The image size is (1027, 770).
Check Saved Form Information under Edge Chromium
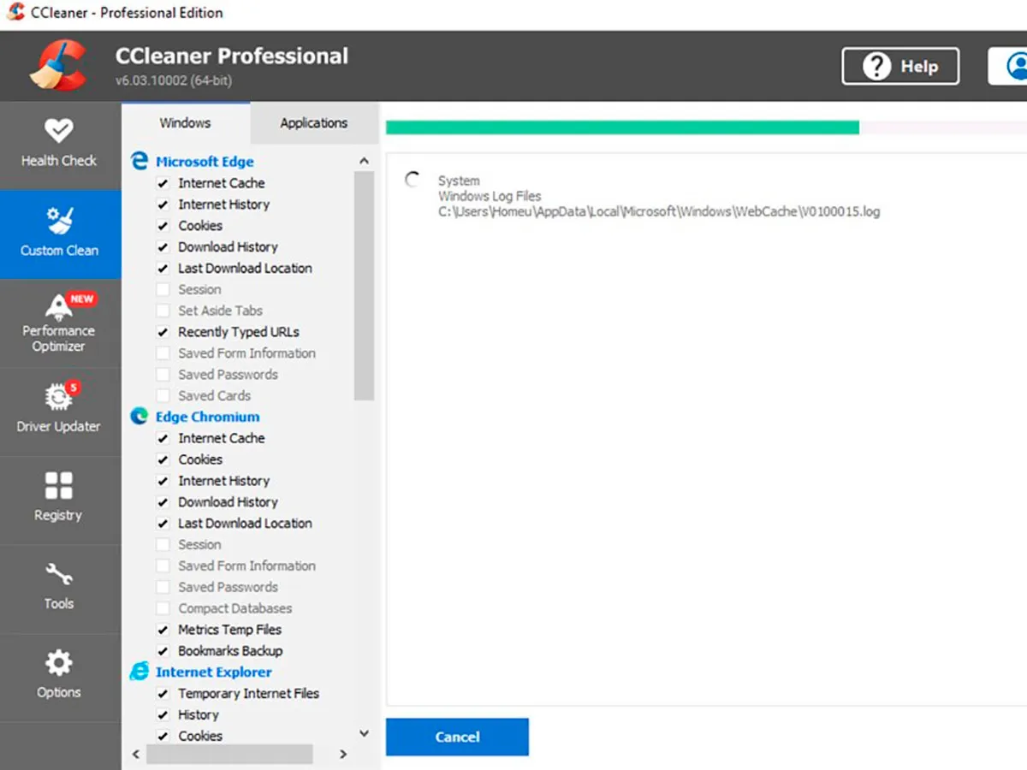coord(163,566)
